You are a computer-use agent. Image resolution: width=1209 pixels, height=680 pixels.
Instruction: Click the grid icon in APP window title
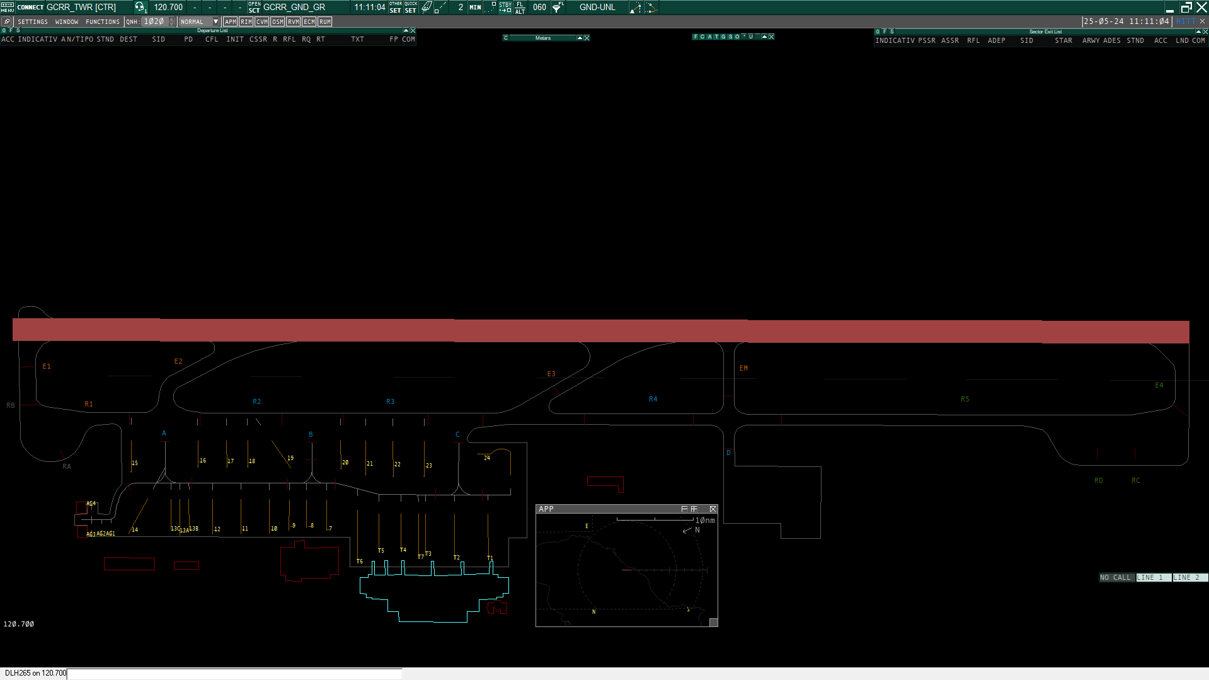point(694,509)
